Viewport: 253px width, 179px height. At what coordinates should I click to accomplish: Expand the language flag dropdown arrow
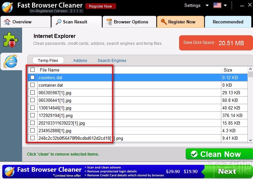[x=225, y=6]
